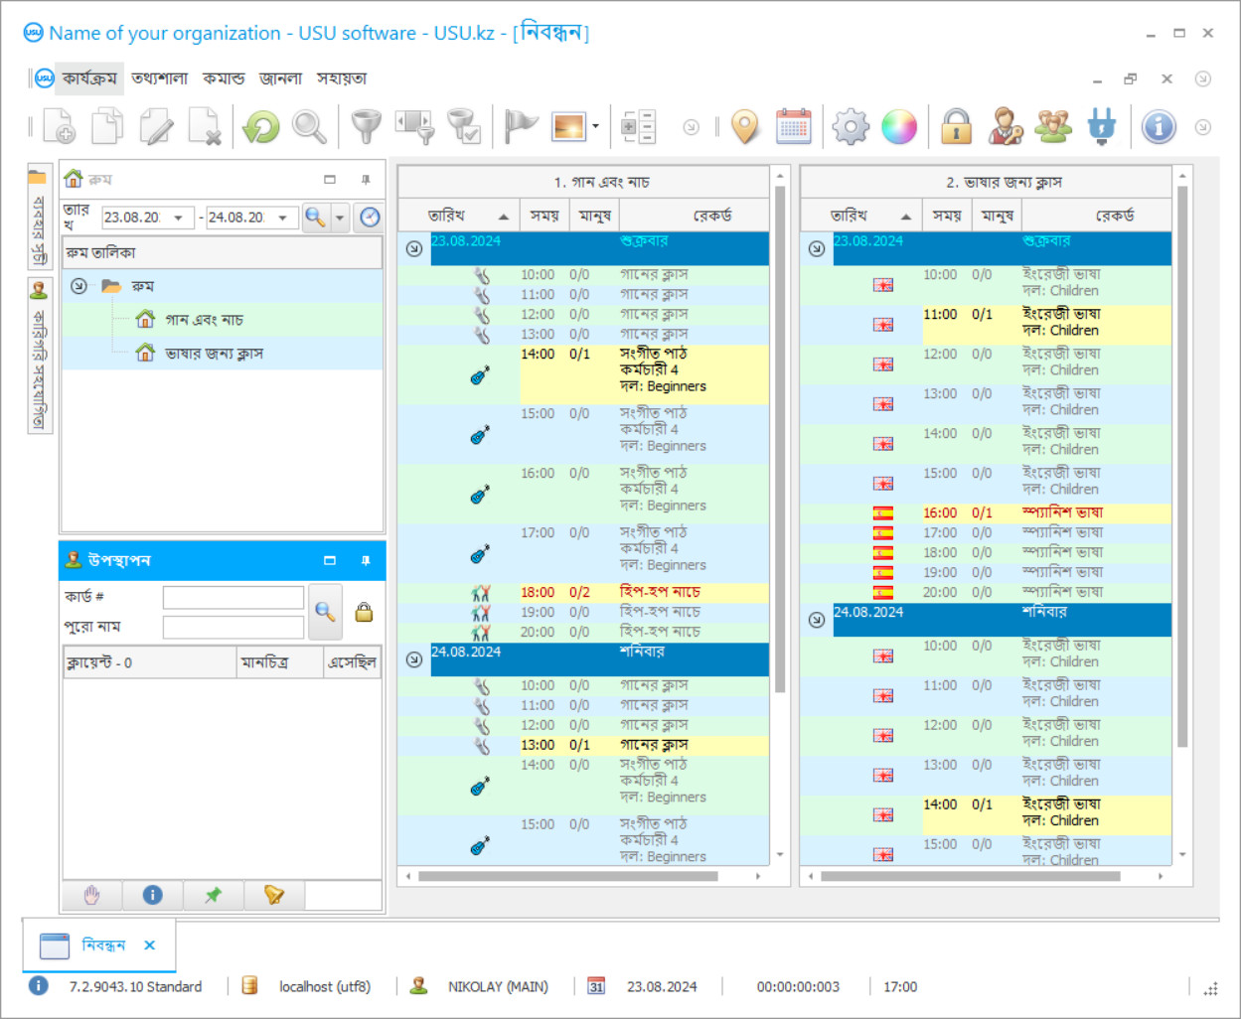
Task: Click the blue plug connection icon
Action: coord(1101,127)
